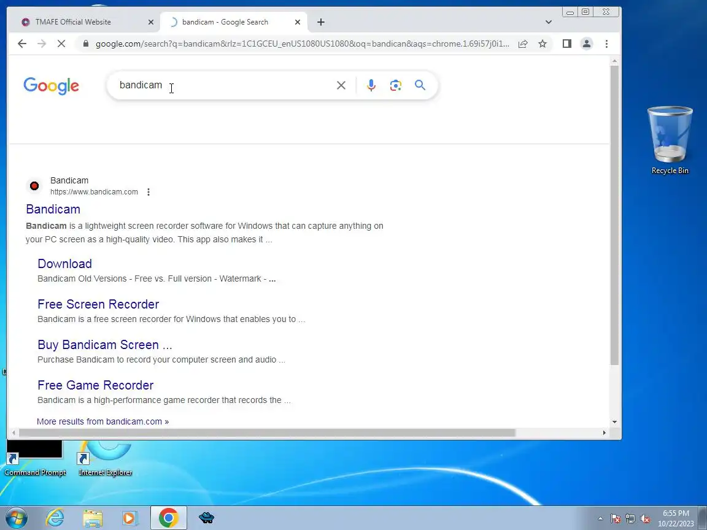Viewport: 707px width, 530px height.
Task: Click the UFO app icon in taskbar
Action: [x=206, y=518]
